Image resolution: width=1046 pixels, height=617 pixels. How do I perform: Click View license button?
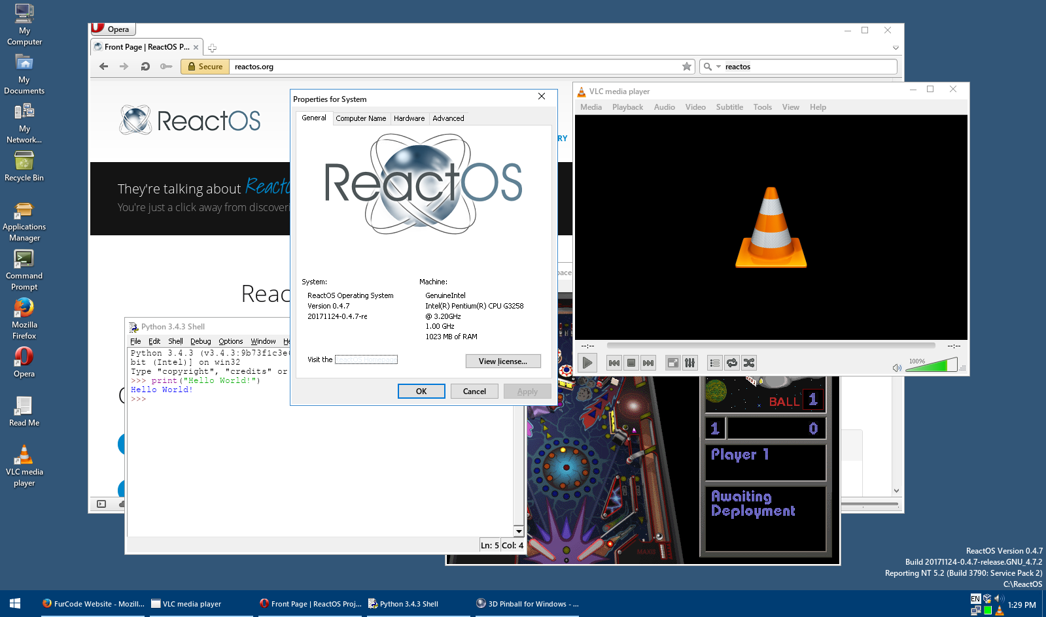503,361
